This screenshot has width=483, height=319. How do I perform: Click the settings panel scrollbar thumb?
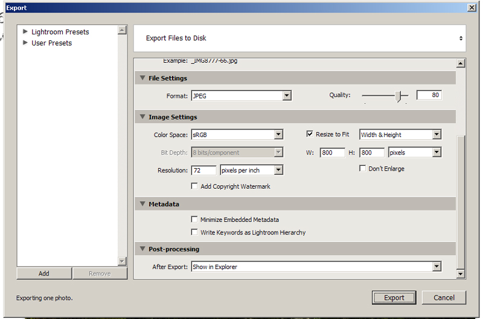click(x=461, y=202)
